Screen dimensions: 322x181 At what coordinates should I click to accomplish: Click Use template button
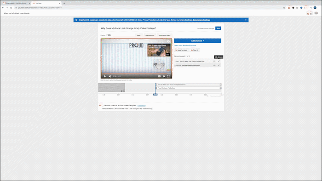(x=150, y=35)
